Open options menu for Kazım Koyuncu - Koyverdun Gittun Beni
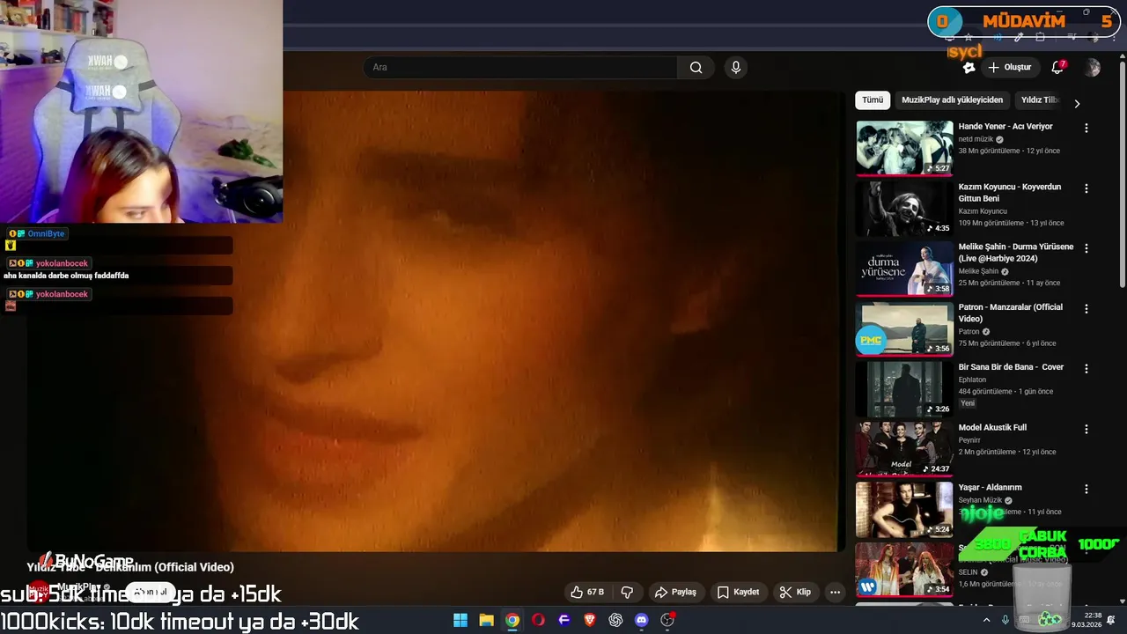 [1086, 188]
